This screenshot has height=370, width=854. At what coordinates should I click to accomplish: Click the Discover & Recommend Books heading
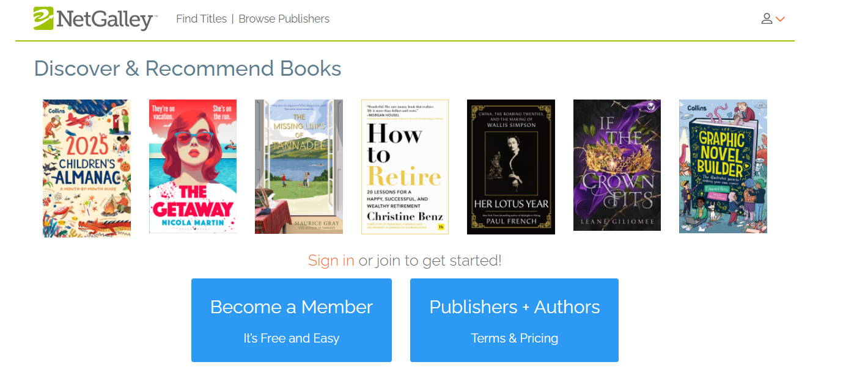point(188,68)
